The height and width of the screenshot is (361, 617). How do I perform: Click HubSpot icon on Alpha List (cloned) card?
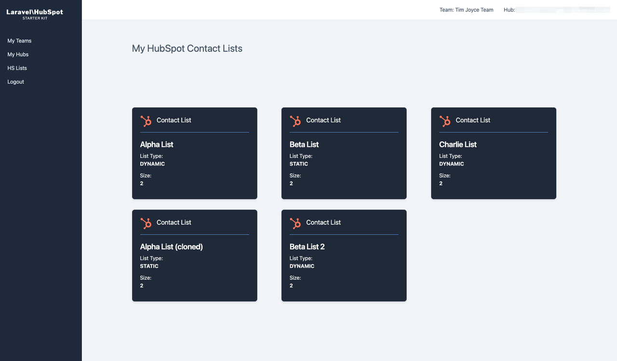coord(146,223)
